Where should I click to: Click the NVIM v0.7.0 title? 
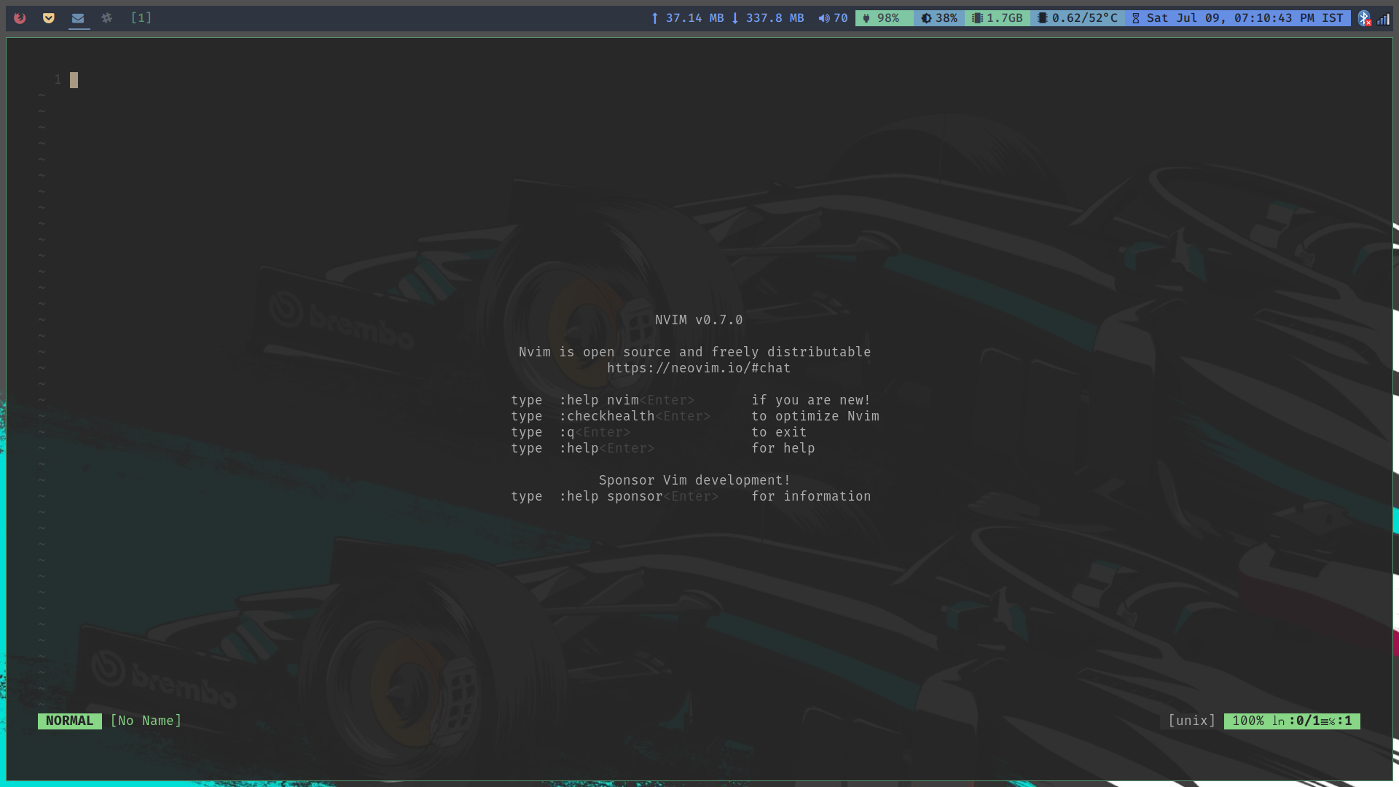tap(699, 320)
